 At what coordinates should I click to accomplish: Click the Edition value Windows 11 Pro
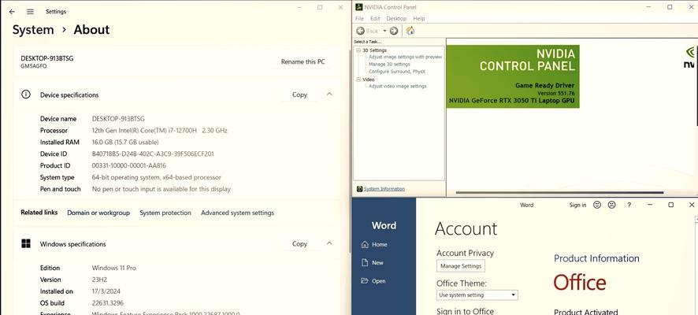pyautogui.click(x=114, y=268)
